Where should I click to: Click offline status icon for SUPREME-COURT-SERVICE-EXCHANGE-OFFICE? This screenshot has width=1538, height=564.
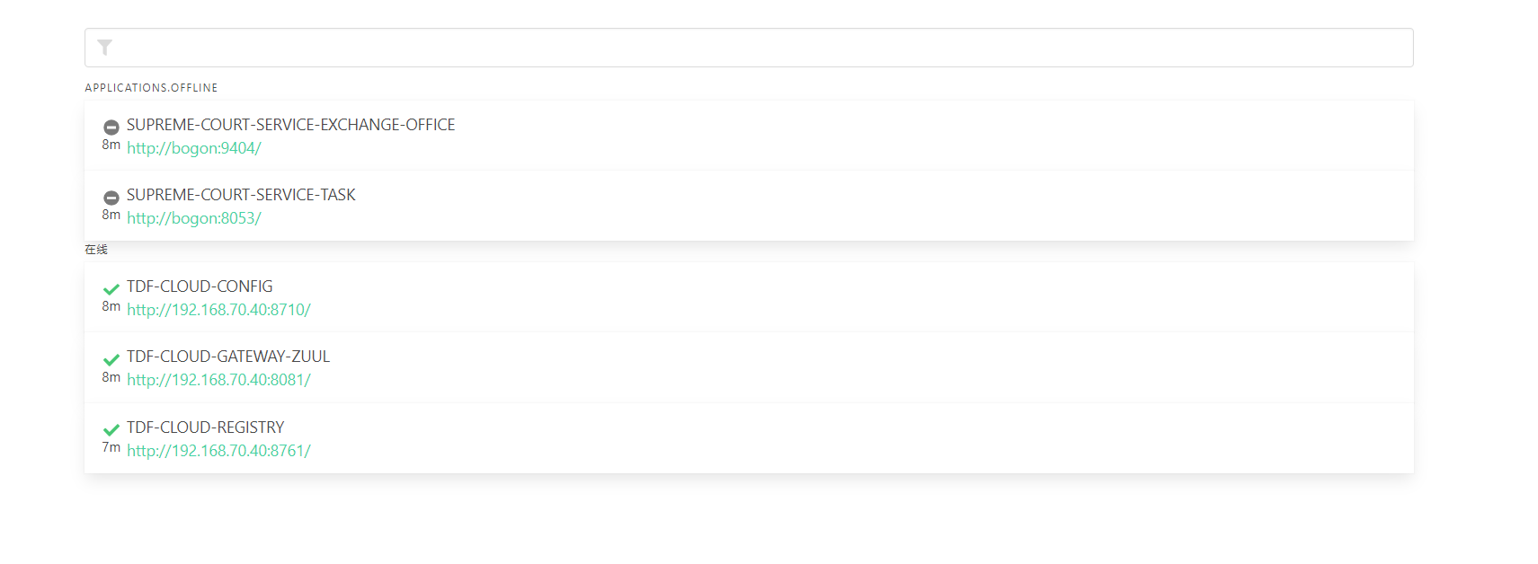point(111,127)
